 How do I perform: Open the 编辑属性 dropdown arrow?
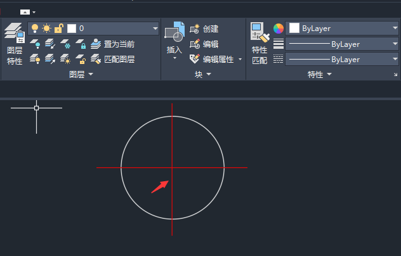(x=240, y=60)
